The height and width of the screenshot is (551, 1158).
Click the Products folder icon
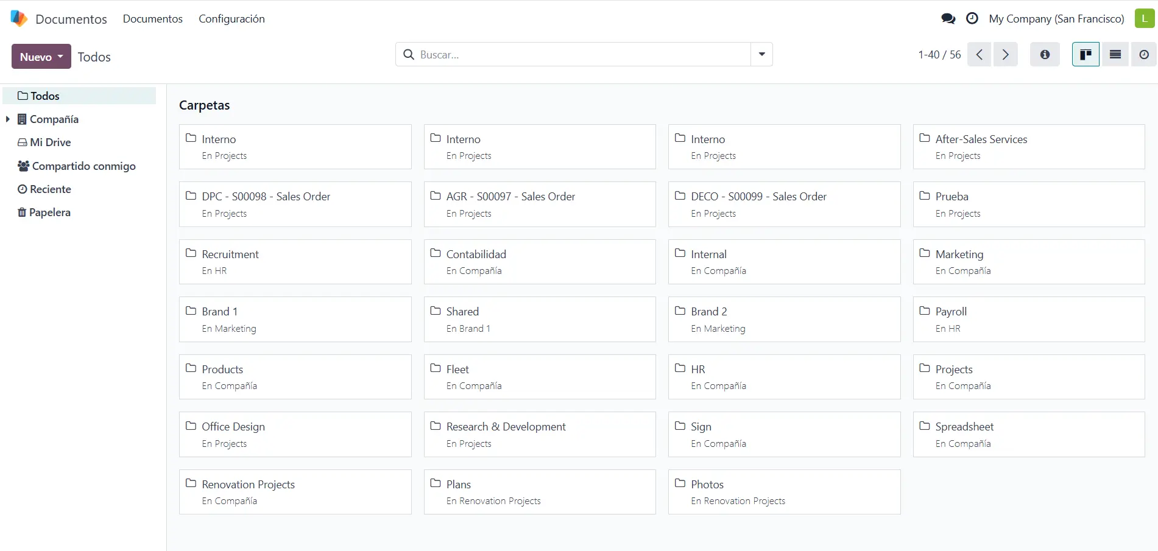click(x=191, y=368)
